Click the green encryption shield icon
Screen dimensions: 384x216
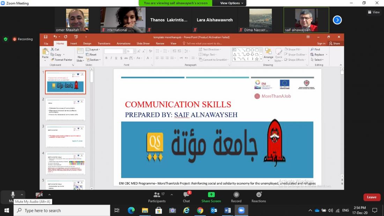click(6, 39)
